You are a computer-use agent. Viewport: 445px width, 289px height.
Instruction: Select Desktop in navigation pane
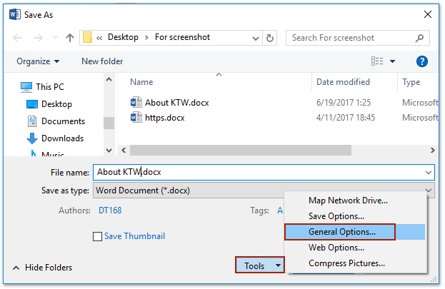[49, 104]
